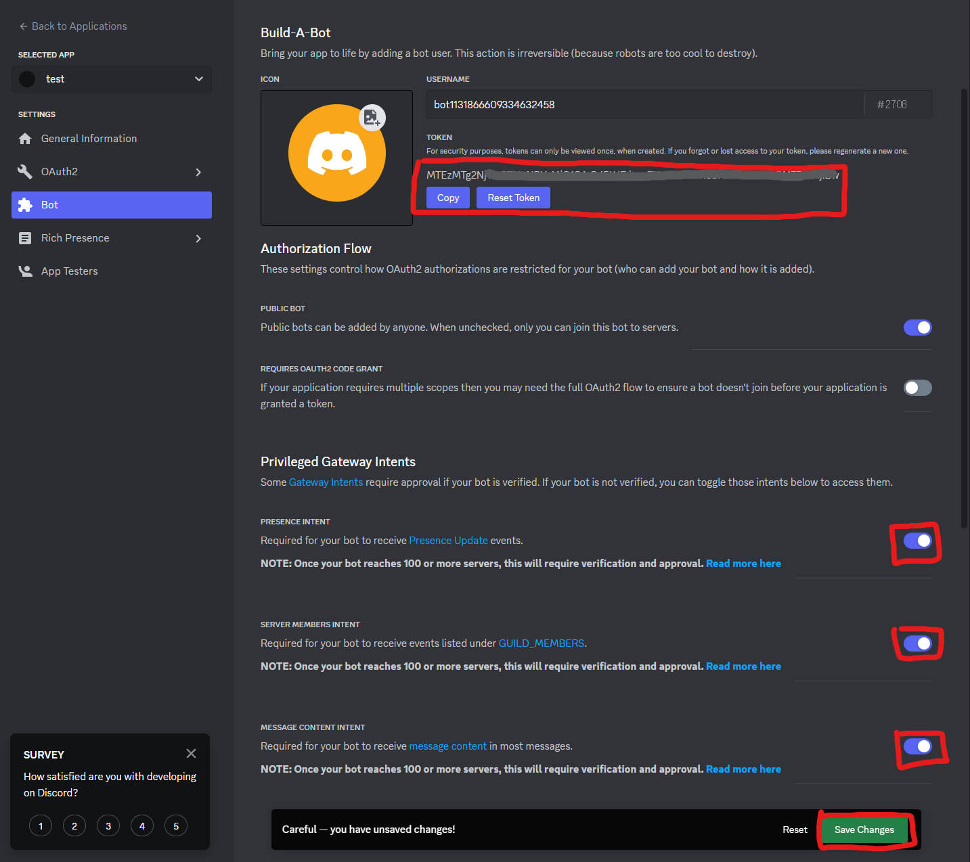Click the Rich Presence document icon
Screen dimensions: 970x862
(25, 238)
